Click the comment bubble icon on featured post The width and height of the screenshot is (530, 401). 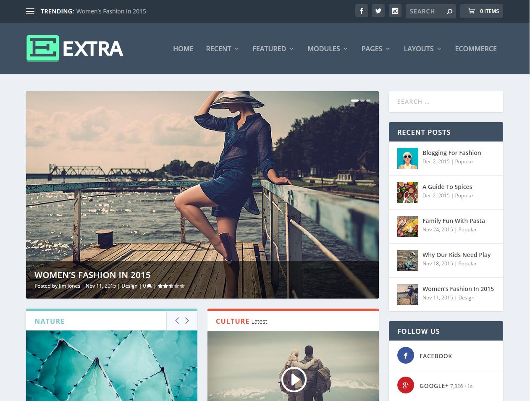149,286
